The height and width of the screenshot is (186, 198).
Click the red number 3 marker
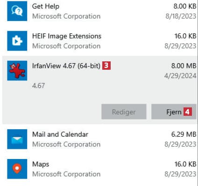(106, 66)
